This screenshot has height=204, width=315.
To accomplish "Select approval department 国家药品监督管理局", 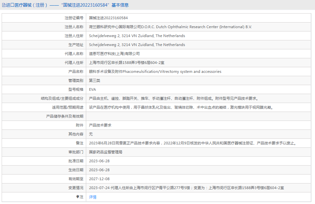I will coord(106,152).
